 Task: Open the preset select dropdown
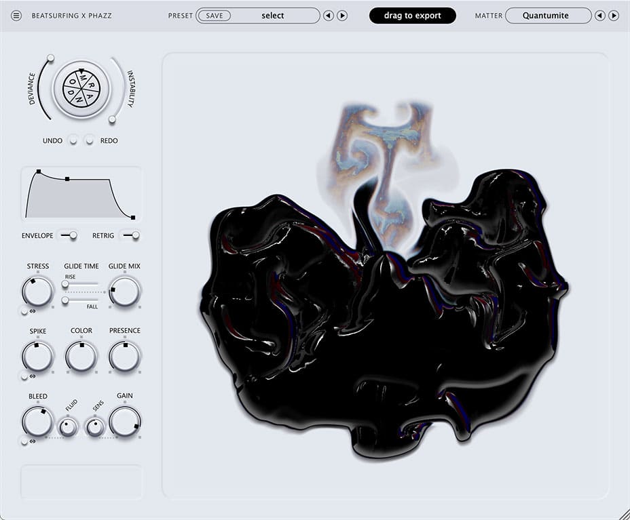pos(273,15)
